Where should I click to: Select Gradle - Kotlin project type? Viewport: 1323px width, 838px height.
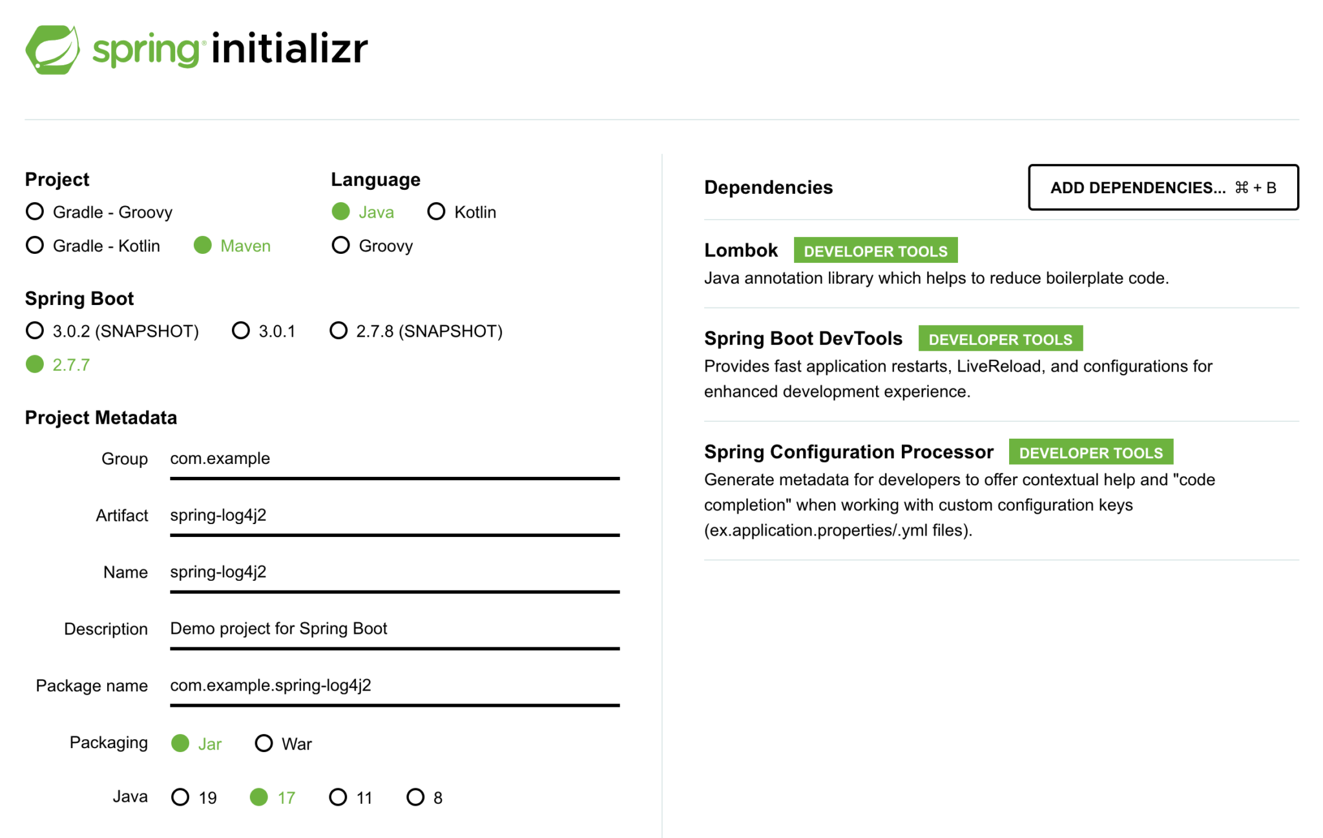click(x=35, y=246)
